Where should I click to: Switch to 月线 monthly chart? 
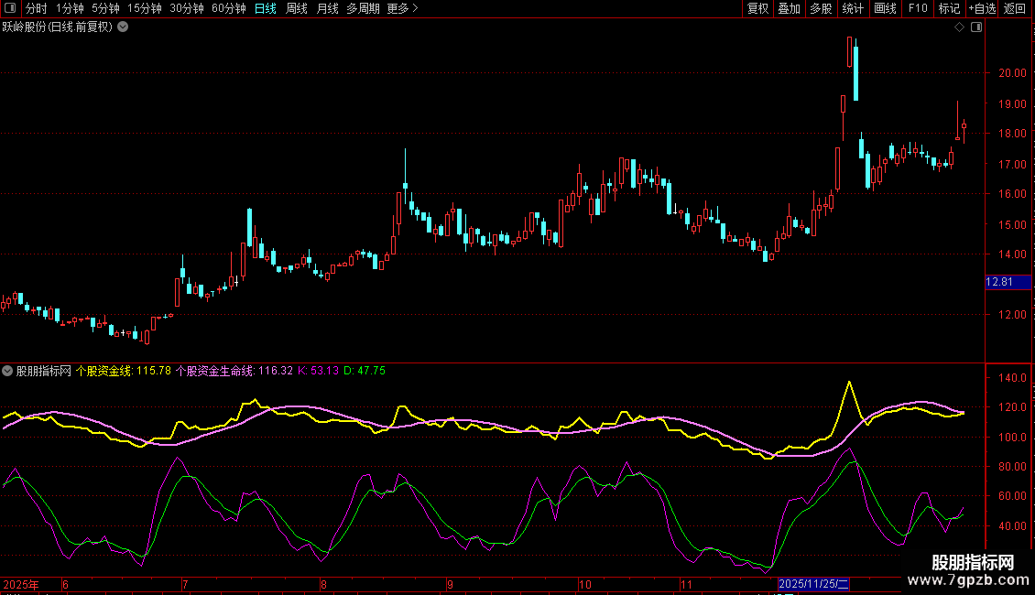[x=327, y=8]
